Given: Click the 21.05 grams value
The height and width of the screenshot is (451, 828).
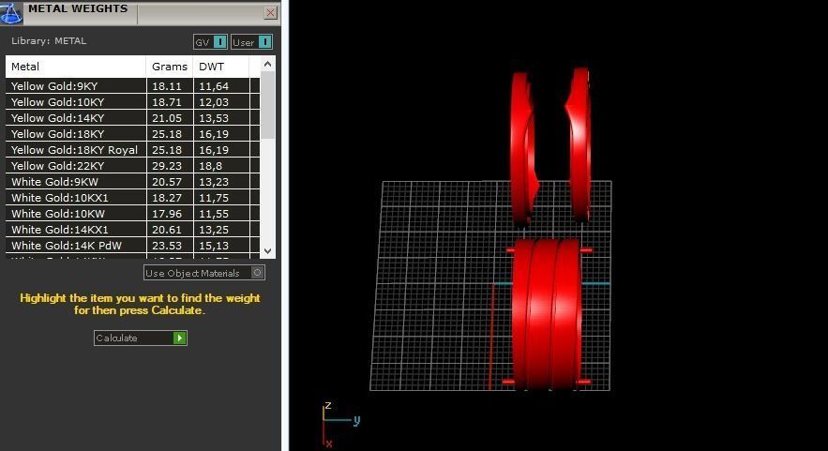Looking at the screenshot, I should click(166, 118).
